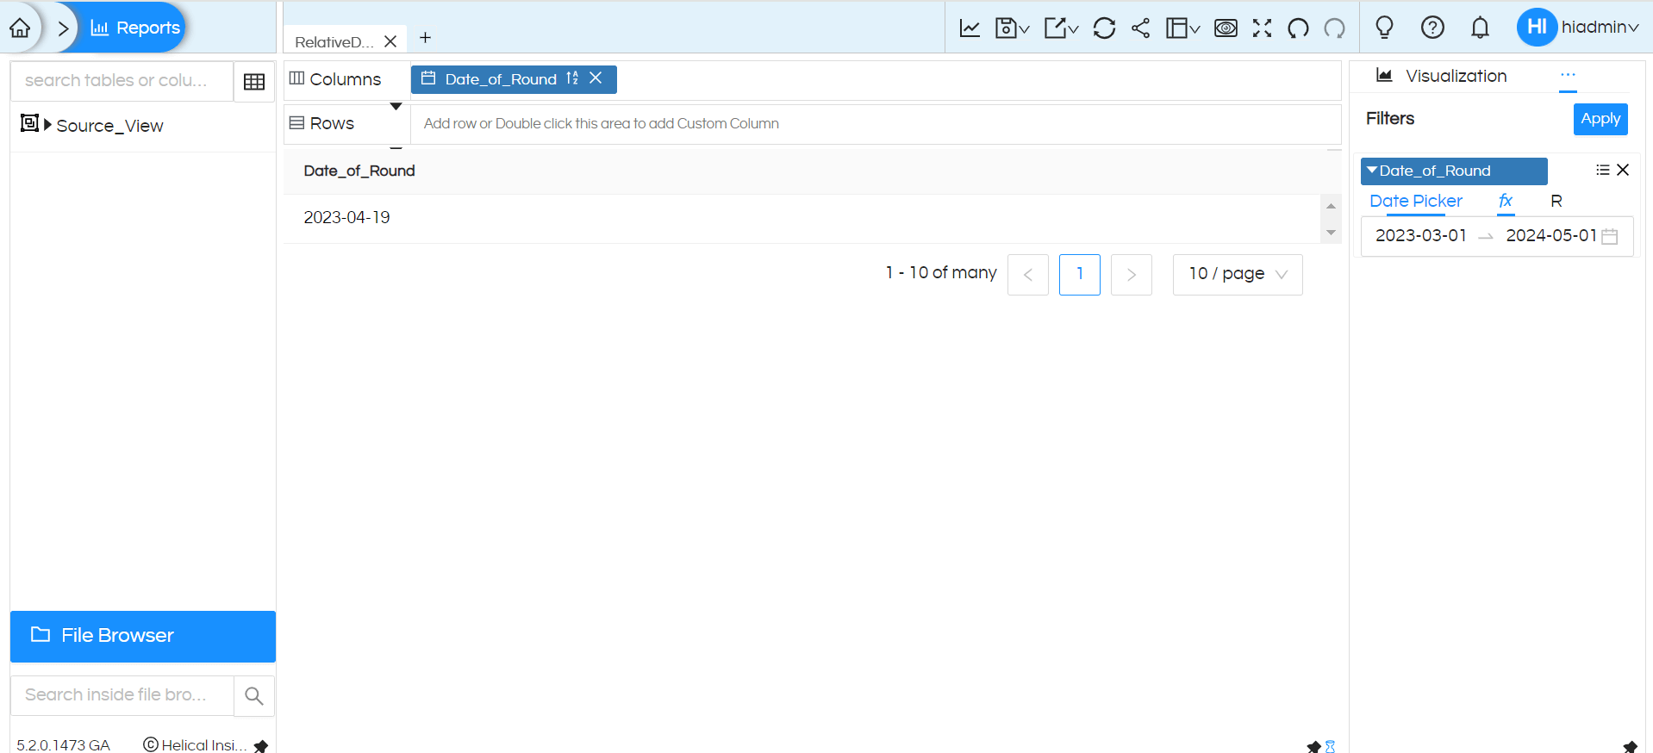Edit the end date 2024-05-01
1653x753 pixels.
coord(1551,235)
